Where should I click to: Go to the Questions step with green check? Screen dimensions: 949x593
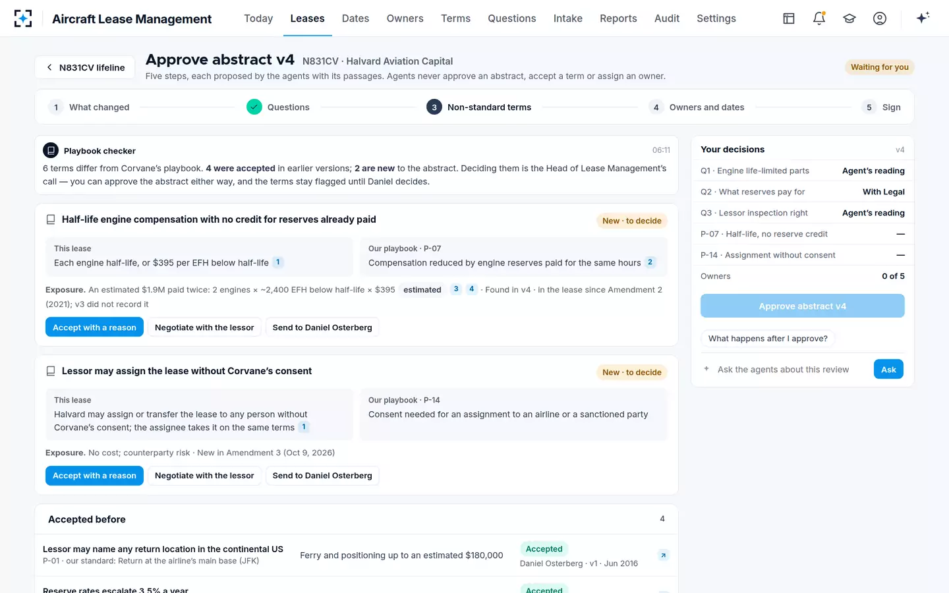pos(278,107)
